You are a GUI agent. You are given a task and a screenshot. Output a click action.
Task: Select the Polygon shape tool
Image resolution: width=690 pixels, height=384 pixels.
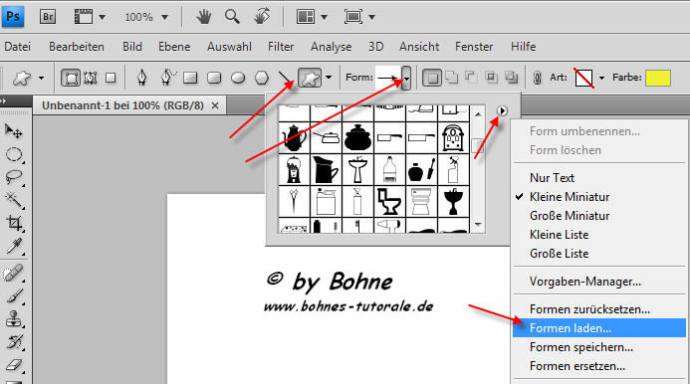(x=262, y=79)
